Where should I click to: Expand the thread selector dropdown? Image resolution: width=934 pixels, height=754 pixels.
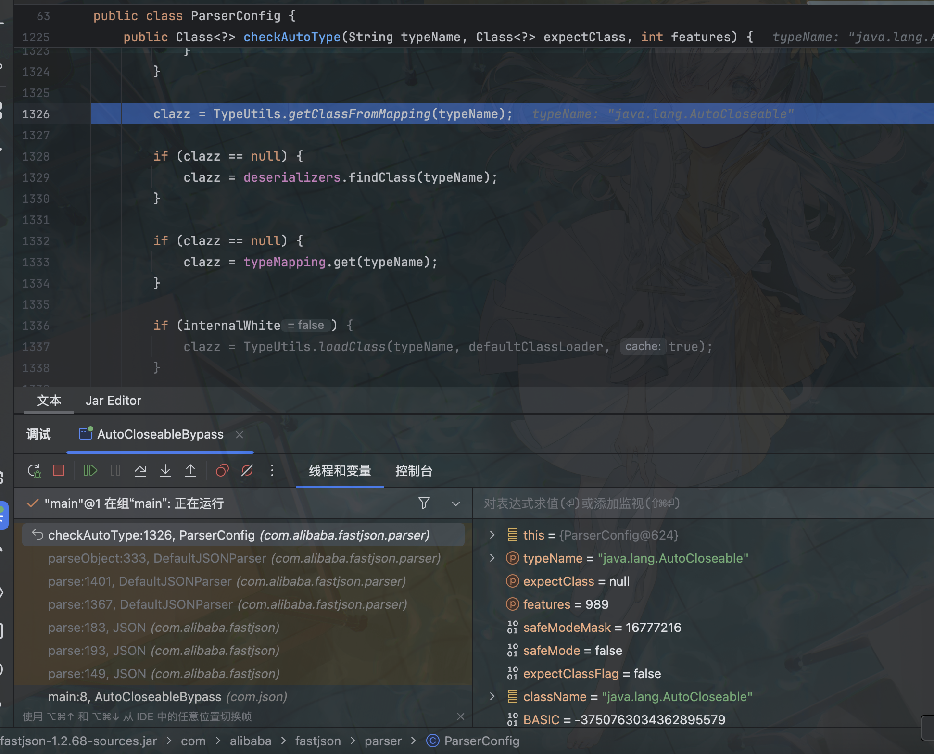point(455,503)
